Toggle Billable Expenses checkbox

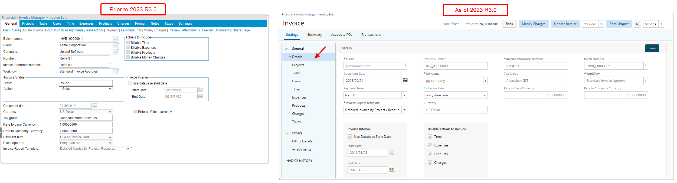tap(128, 47)
